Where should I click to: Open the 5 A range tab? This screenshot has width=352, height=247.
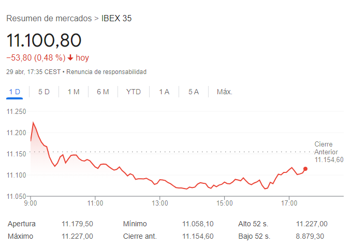click(x=194, y=92)
